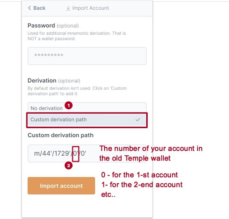This screenshot has width=229, height=219.
Task: Click the Back chevron arrow icon
Action: [30, 8]
